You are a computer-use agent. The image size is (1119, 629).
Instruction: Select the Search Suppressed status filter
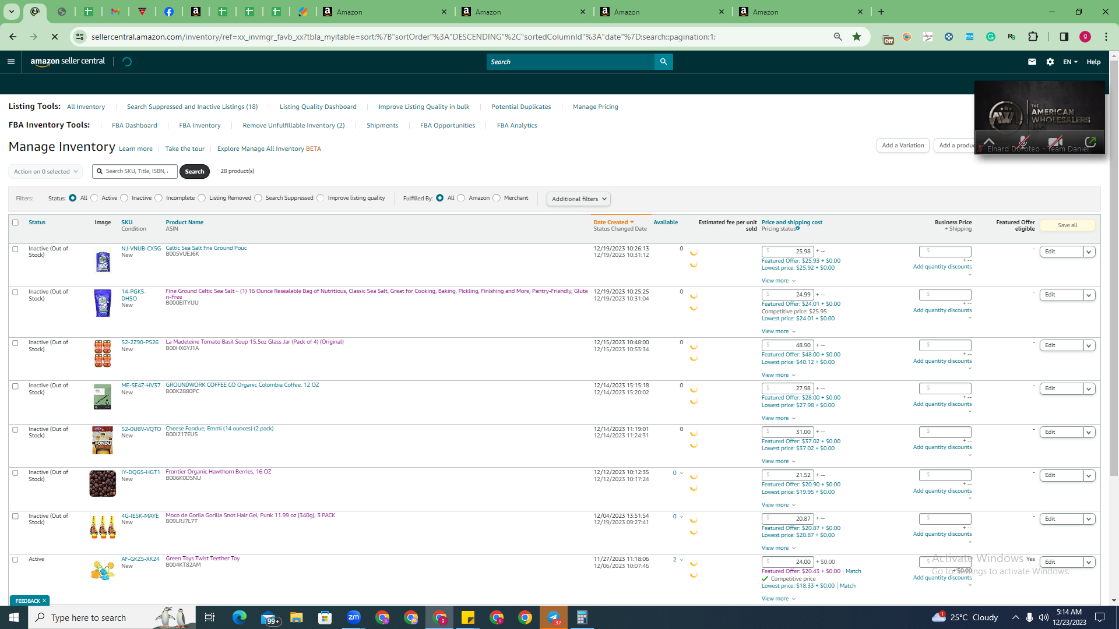click(x=258, y=198)
